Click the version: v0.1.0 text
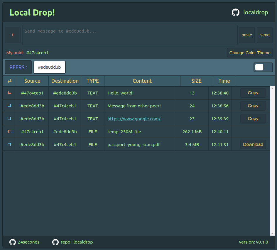Image resolution: width=277 pixels, height=250 pixels. 253,242
